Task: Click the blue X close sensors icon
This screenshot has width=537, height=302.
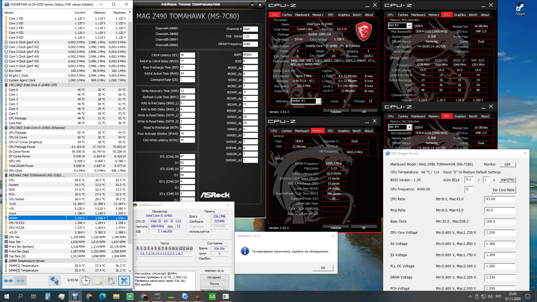Action: 124,280
